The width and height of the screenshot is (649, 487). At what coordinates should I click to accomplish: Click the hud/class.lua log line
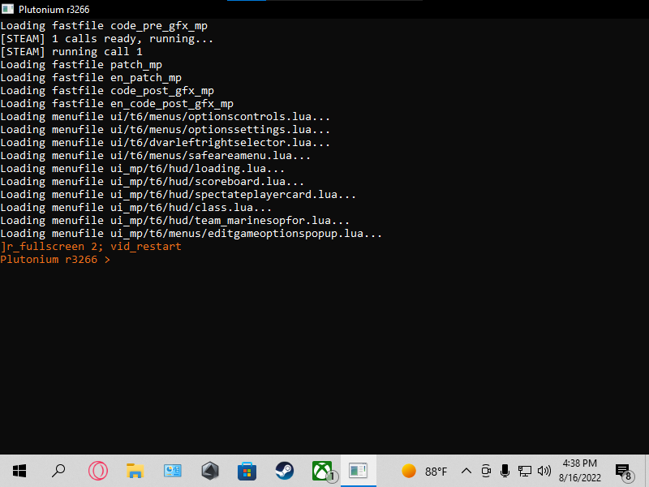135,208
